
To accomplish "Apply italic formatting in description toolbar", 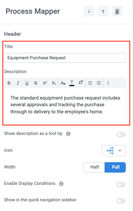I will click(18, 83).
